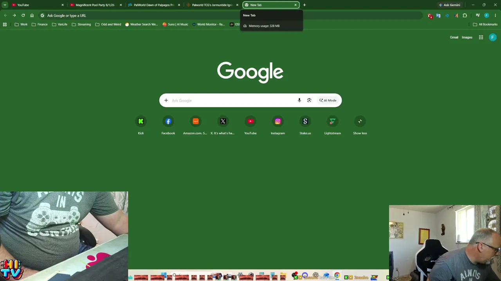
Task: Open the Weather Search bookmark
Action: [141, 24]
